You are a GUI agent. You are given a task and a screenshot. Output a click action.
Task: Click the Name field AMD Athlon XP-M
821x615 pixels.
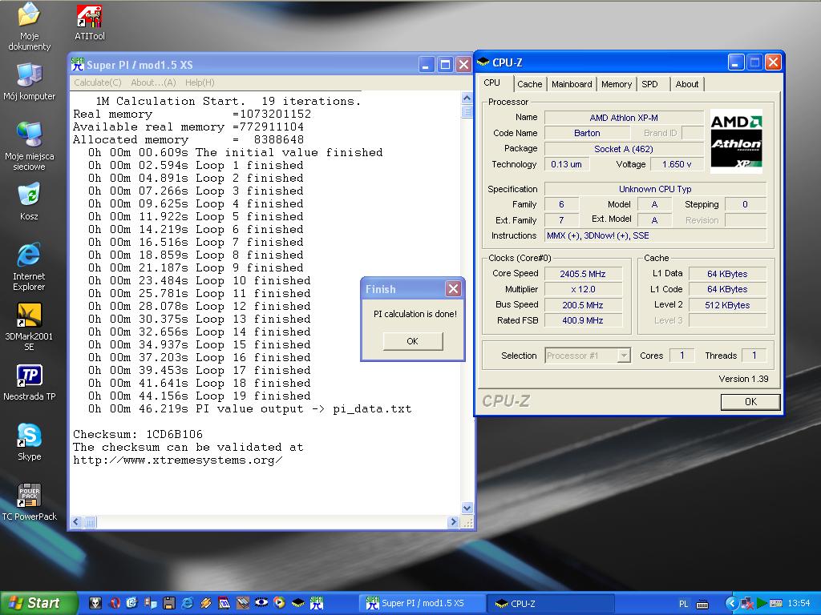(624, 119)
